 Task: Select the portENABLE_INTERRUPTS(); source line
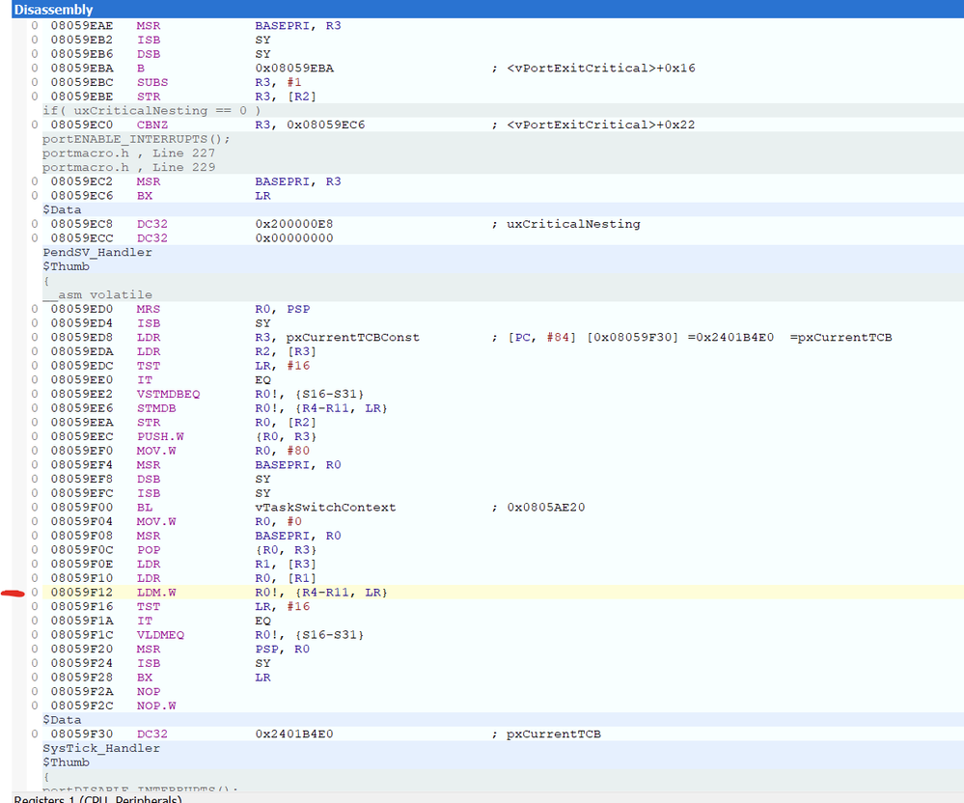[x=136, y=139]
